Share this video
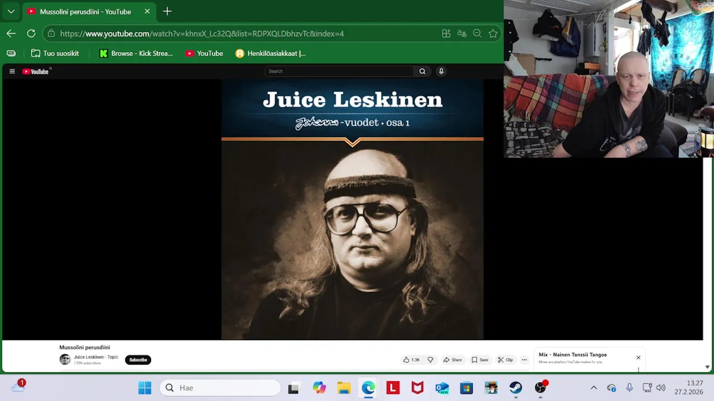The image size is (714, 401). tap(453, 360)
